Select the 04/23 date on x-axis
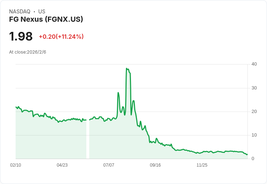Image resolution: width=267 pixels, height=184 pixels. [62, 165]
